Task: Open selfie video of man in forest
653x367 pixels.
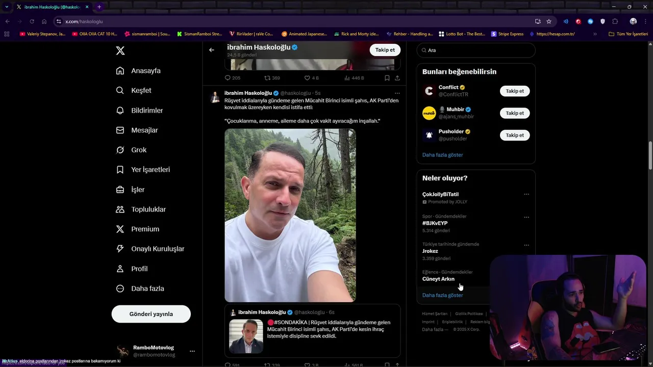Action: point(290,215)
